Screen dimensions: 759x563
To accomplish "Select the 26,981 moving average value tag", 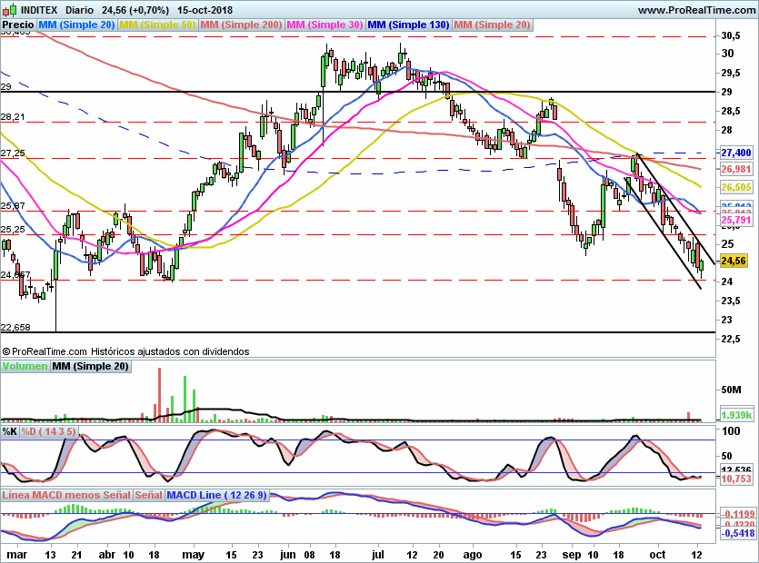I will [x=735, y=169].
